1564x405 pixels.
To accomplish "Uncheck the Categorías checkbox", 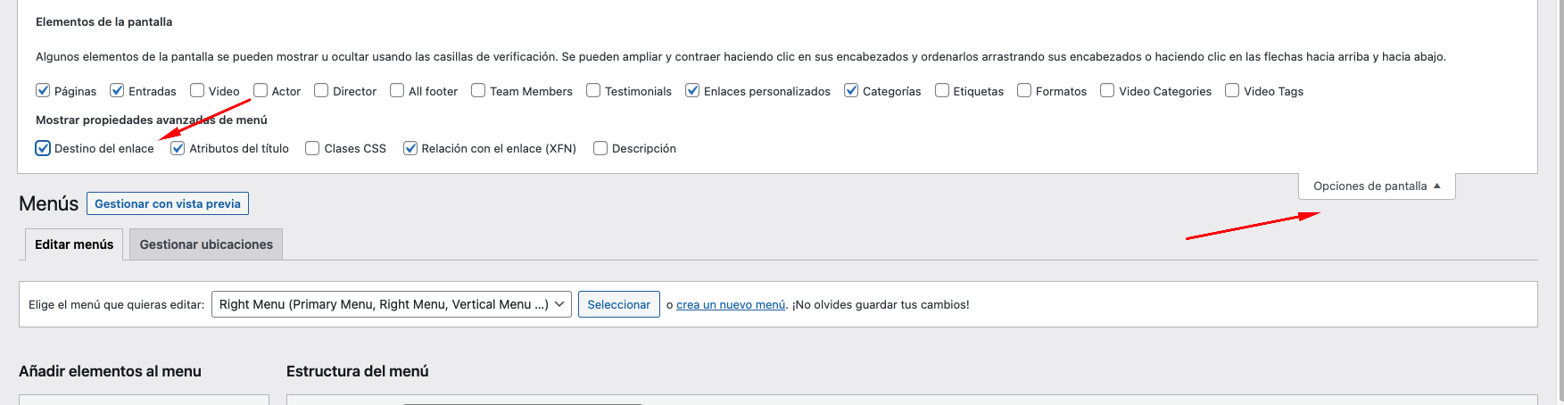I will coord(851,90).
